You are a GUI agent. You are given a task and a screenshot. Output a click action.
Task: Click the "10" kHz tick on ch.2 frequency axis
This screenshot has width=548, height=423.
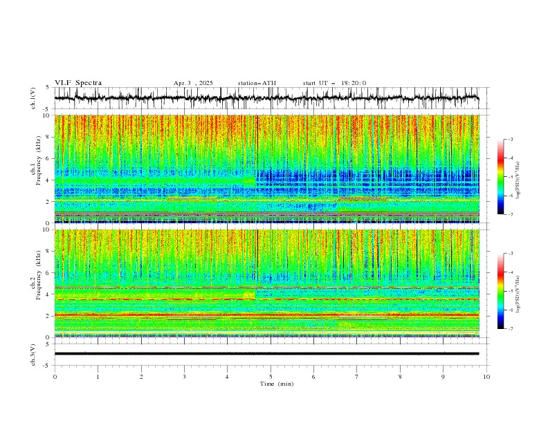point(48,229)
